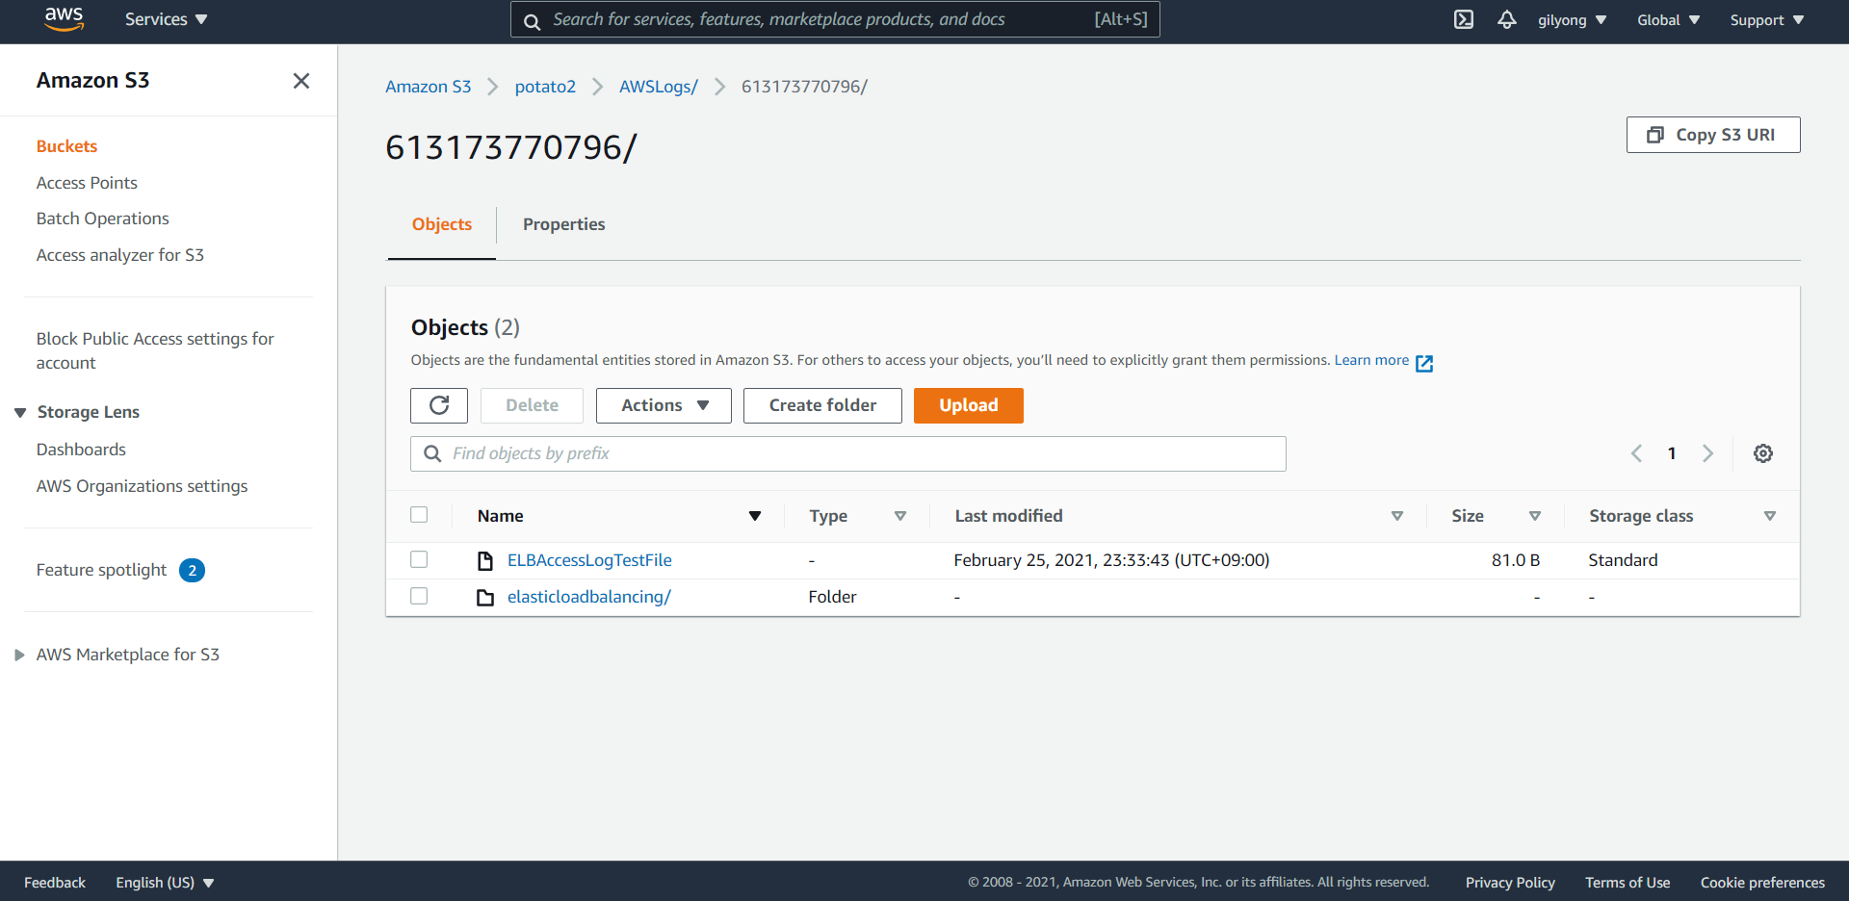Collapse the Storage Lens section

(x=20, y=413)
